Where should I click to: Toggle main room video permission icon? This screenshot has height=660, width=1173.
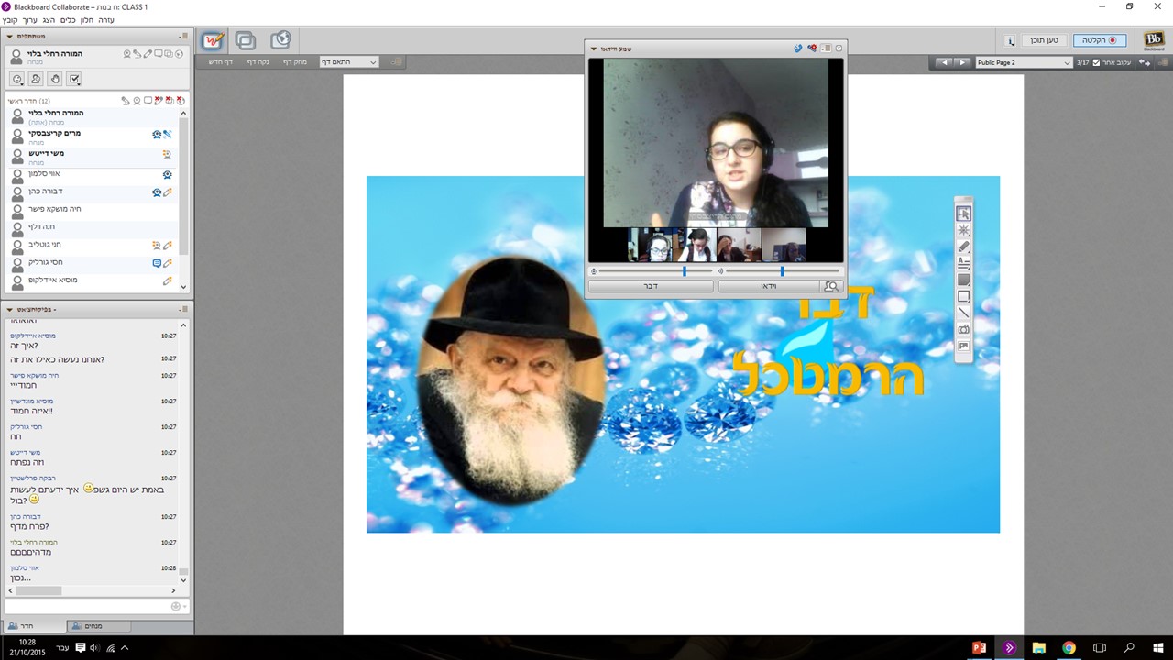click(x=137, y=101)
